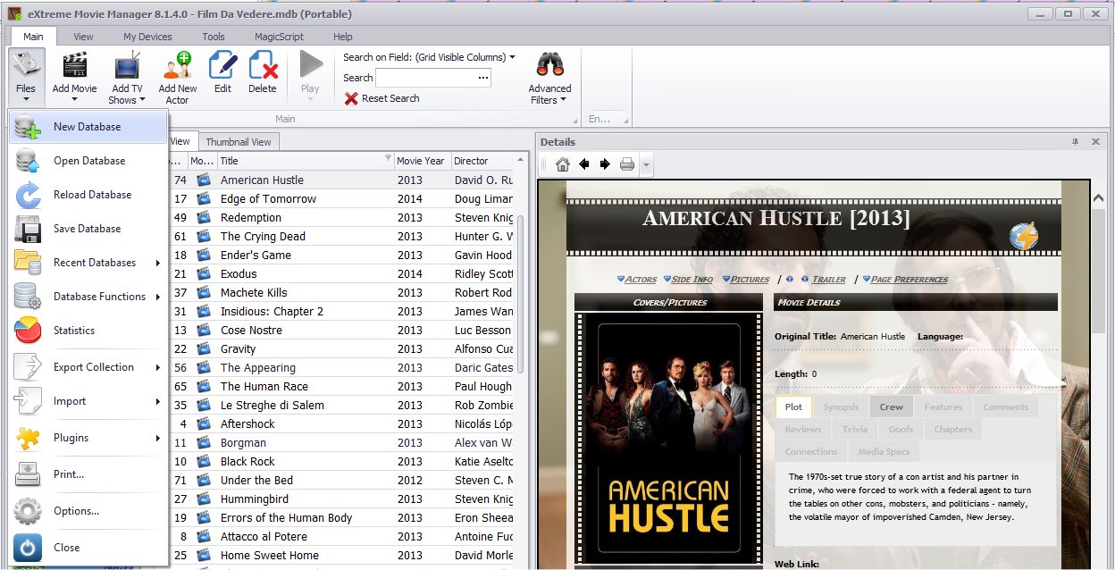Click the Home icon in Details panel

563,164
